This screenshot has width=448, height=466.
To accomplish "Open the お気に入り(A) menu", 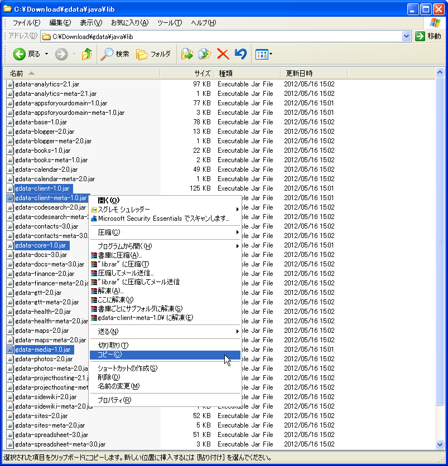I will coord(129,23).
